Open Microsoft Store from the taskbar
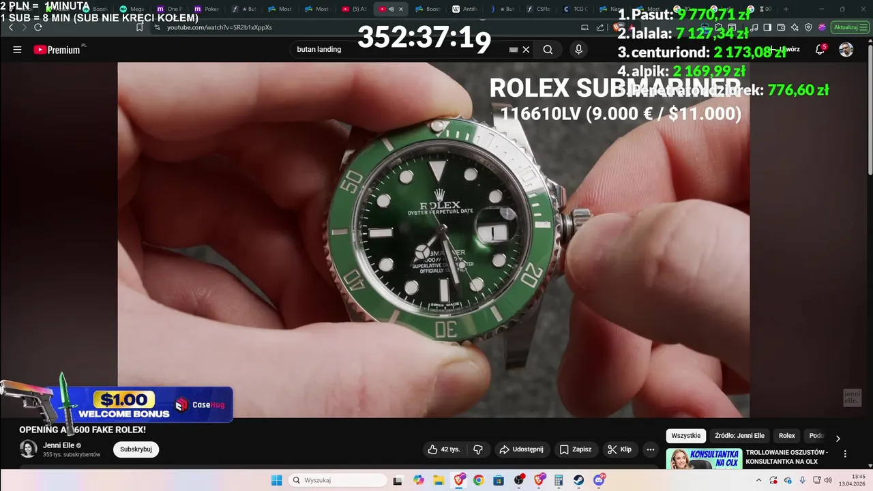 tap(499, 480)
